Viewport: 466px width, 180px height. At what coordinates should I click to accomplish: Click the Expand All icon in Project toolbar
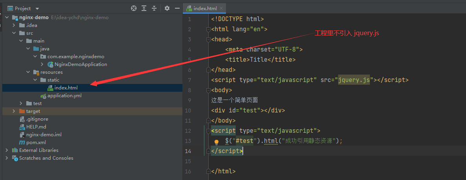coord(144,8)
